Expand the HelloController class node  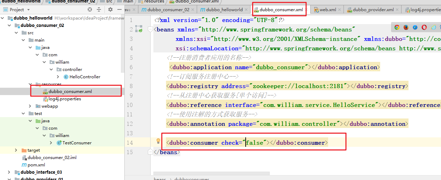(58, 77)
